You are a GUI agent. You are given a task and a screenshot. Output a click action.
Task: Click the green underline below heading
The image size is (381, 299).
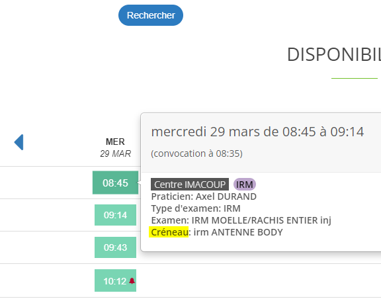[x=355, y=78]
